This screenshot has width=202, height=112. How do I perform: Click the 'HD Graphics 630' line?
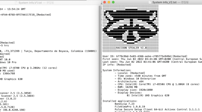[x=11, y=79]
